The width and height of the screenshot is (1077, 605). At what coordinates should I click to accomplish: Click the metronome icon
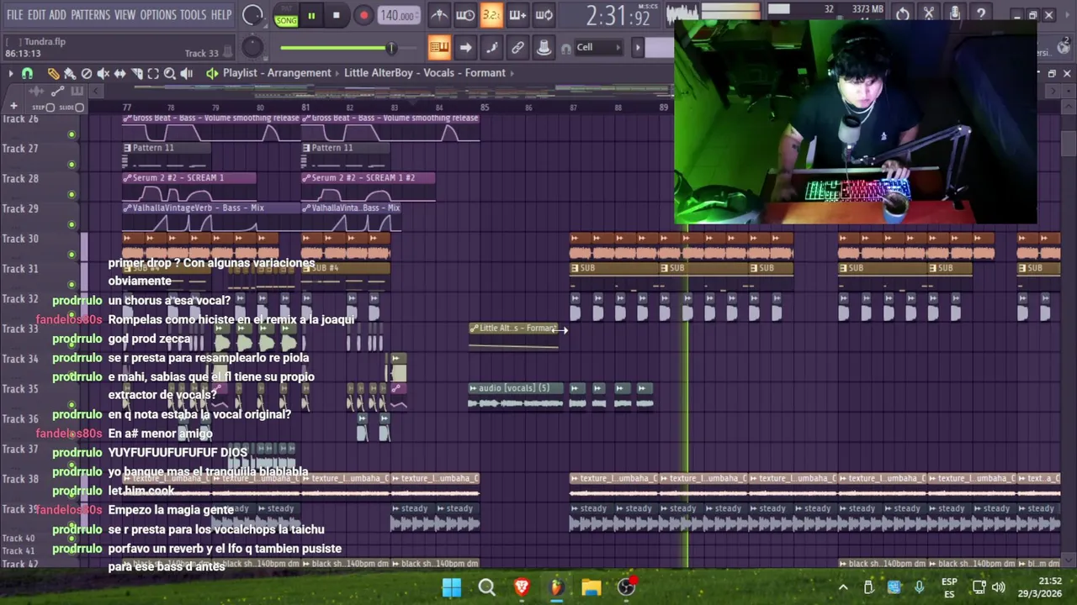point(439,15)
